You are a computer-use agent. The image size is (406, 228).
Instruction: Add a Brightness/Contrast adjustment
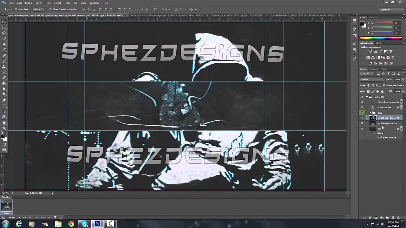point(370,52)
